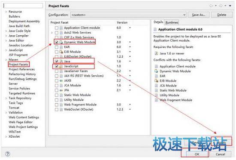Open the view menu triangle at top right
Screen dimensions: 236x160
230,6
